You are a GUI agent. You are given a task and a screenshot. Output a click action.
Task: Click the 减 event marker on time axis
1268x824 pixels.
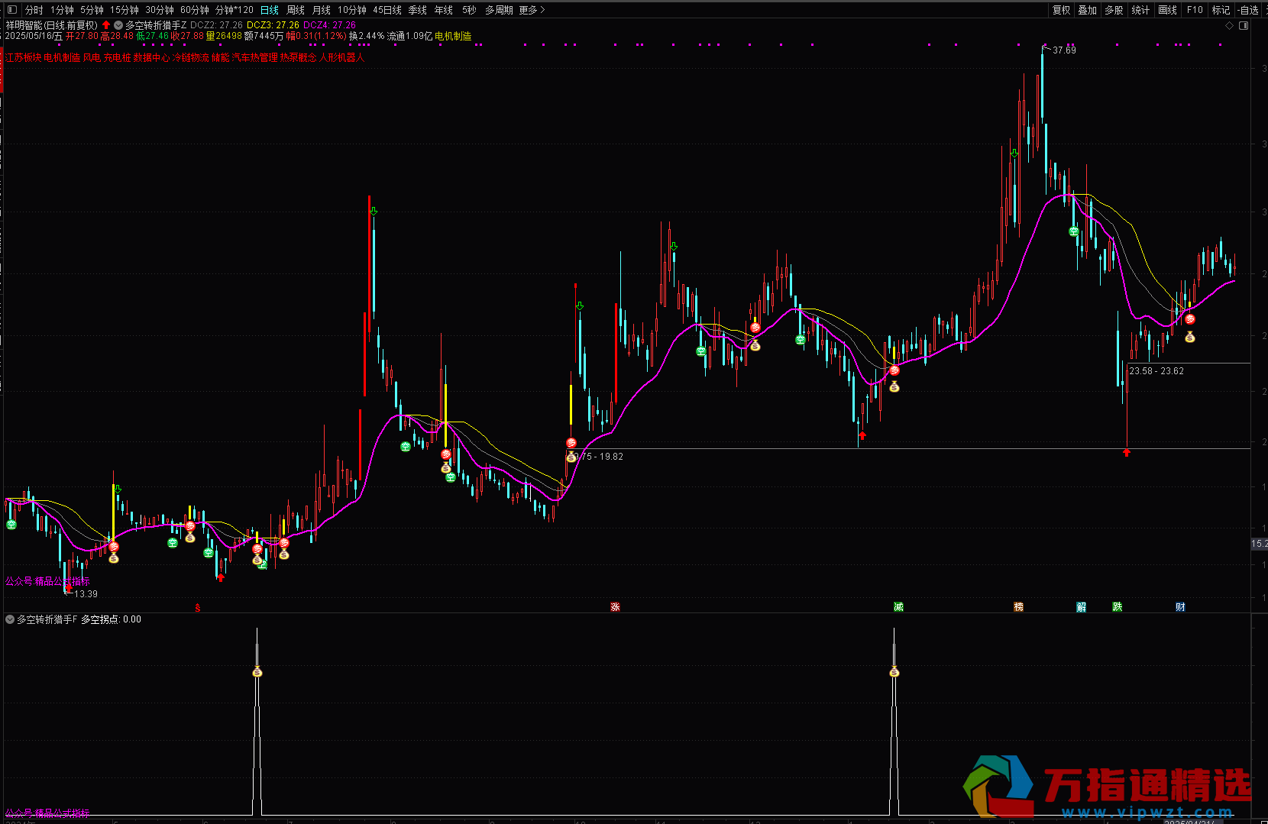899,607
